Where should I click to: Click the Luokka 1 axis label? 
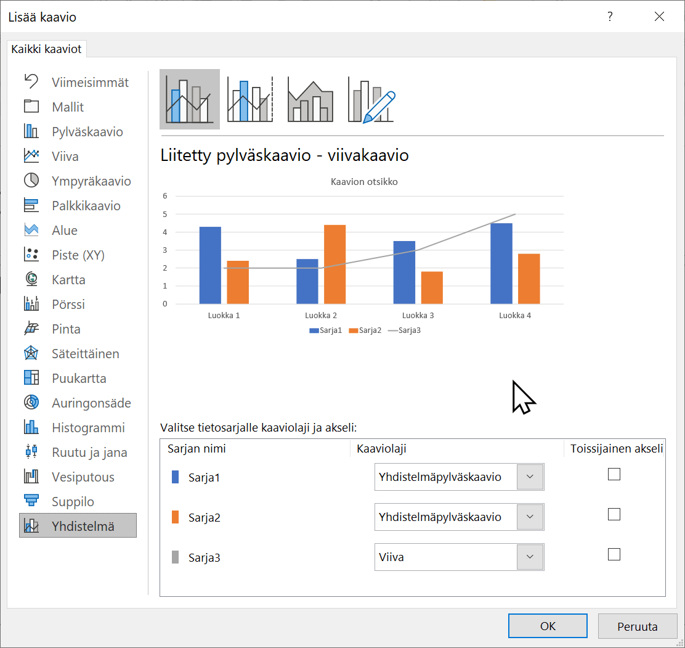pyautogui.click(x=224, y=315)
